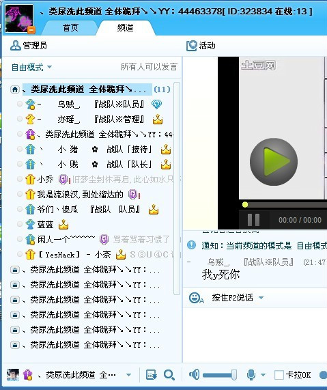Image resolution: width=327 pixels, height=390 pixels.
Task: Select user 小 贱 战队「队长」
Action: point(94,165)
